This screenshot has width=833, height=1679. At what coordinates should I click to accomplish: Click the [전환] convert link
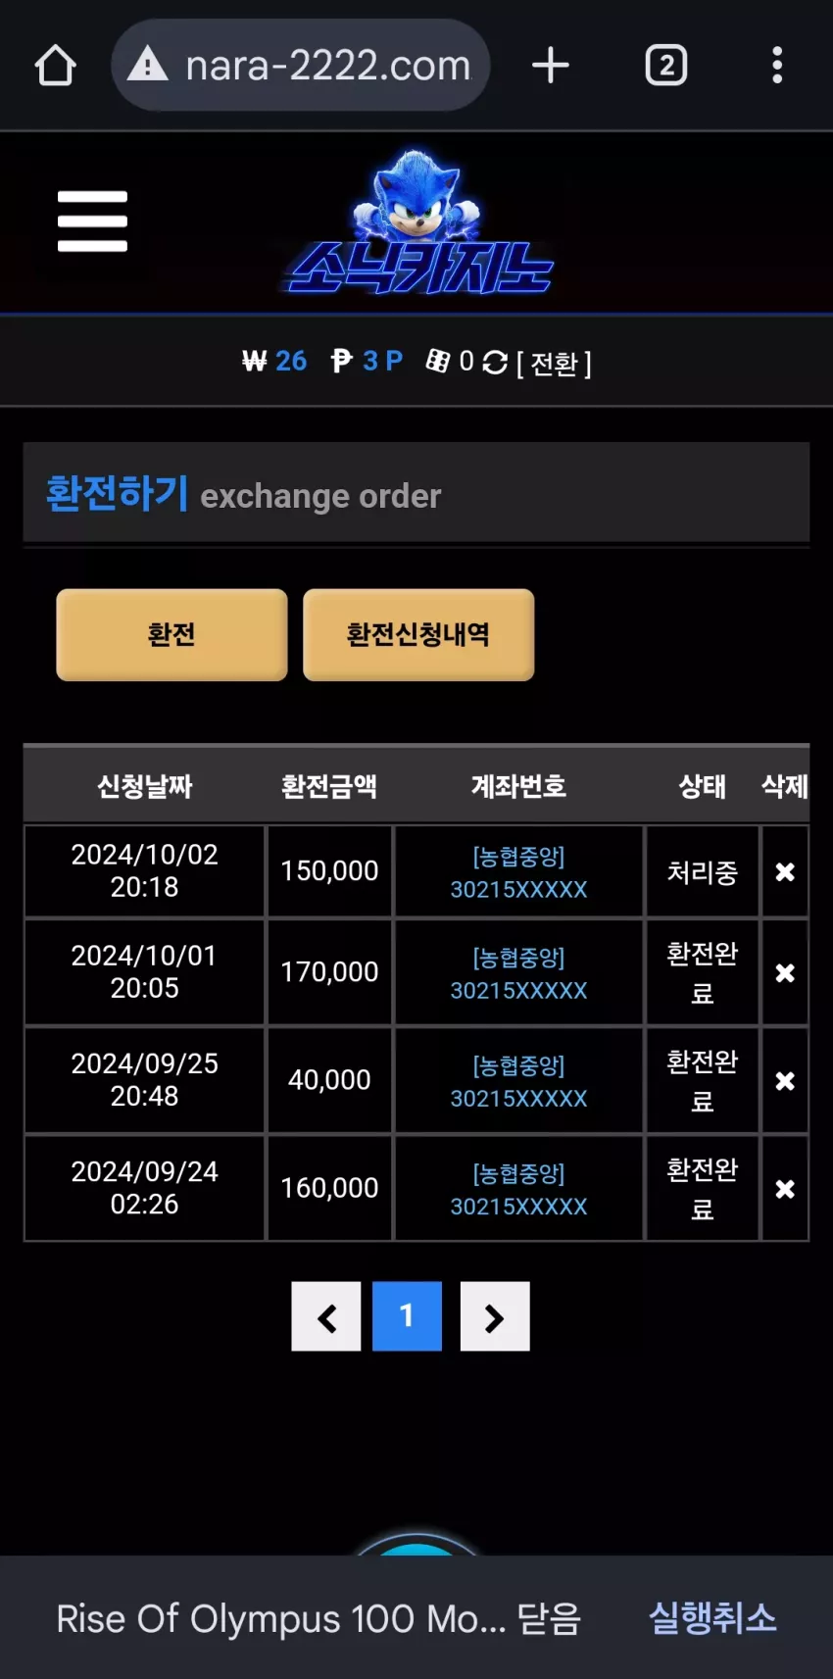(554, 364)
